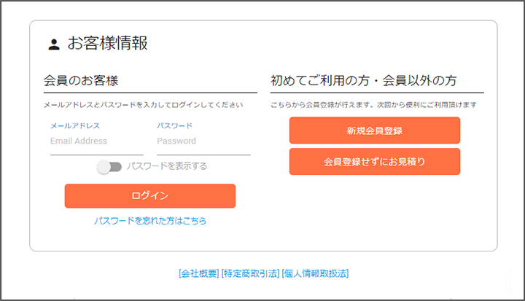Click the Email Address input field
Image resolution: width=525 pixels, height=301 pixels.
[97, 141]
